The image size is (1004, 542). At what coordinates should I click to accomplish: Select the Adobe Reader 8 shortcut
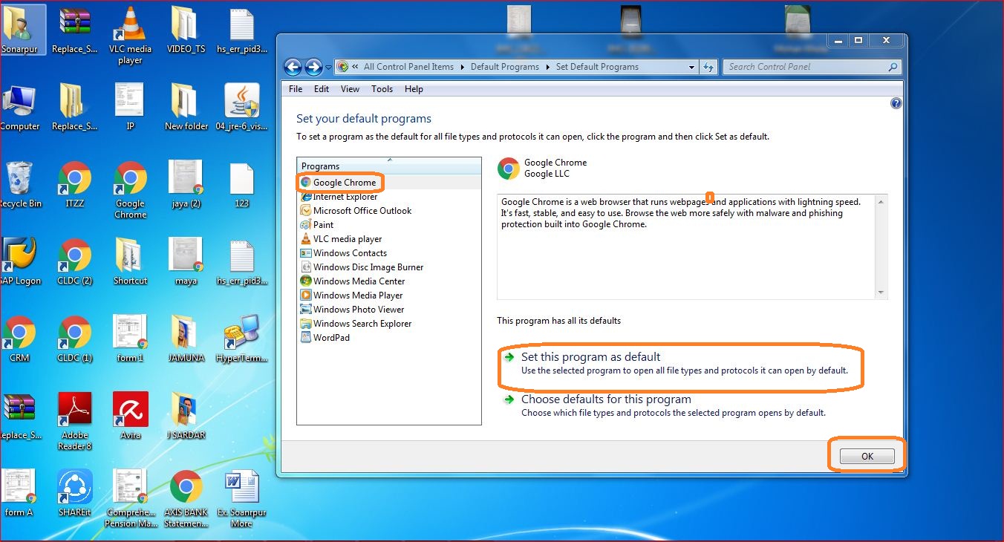pyautogui.click(x=75, y=422)
